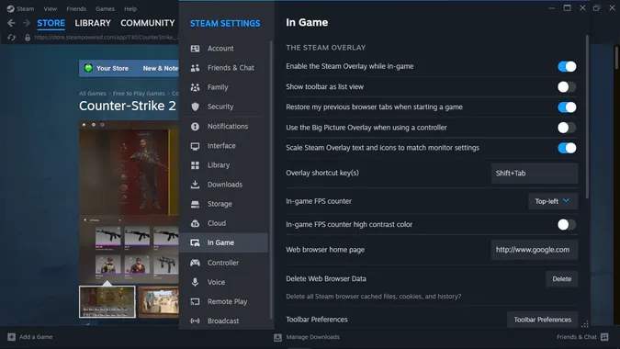This screenshot has height=349, width=620.
Task: Click the Controller gamepad icon
Action: click(195, 263)
